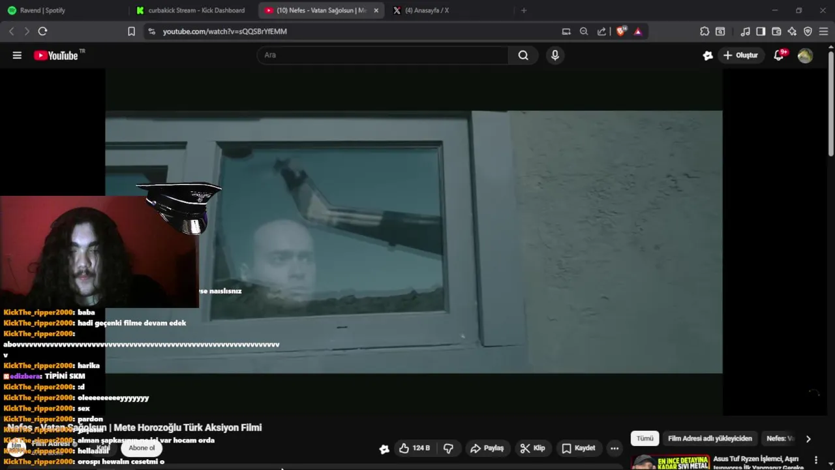Open the Brave Wallet icon
This screenshot has height=470, width=835.
point(776,31)
